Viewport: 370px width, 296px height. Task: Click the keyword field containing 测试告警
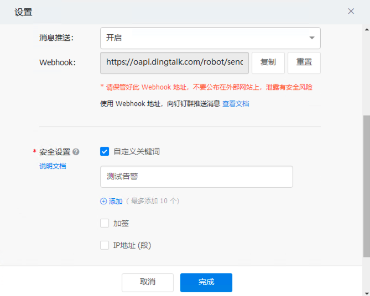tap(196, 177)
